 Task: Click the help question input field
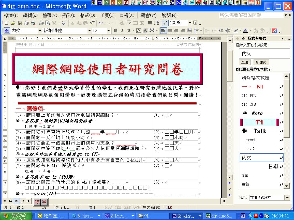[x=251, y=15]
